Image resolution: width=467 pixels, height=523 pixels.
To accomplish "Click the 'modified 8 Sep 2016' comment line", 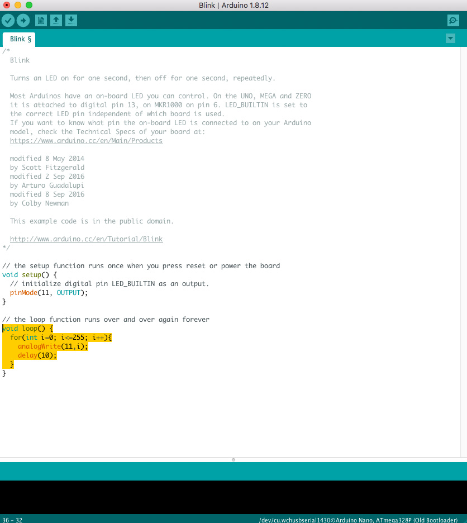I will point(47,194).
